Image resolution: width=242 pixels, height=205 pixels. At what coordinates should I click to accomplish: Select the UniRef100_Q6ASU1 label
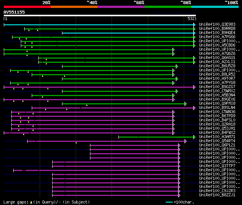tap(217, 58)
